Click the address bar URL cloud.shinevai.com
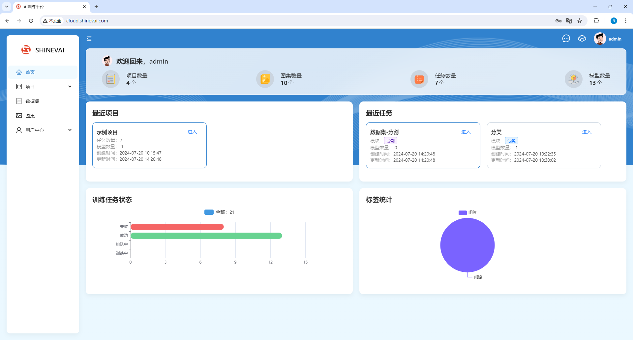The width and height of the screenshot is (633, 340). click(x=87, y=21)
